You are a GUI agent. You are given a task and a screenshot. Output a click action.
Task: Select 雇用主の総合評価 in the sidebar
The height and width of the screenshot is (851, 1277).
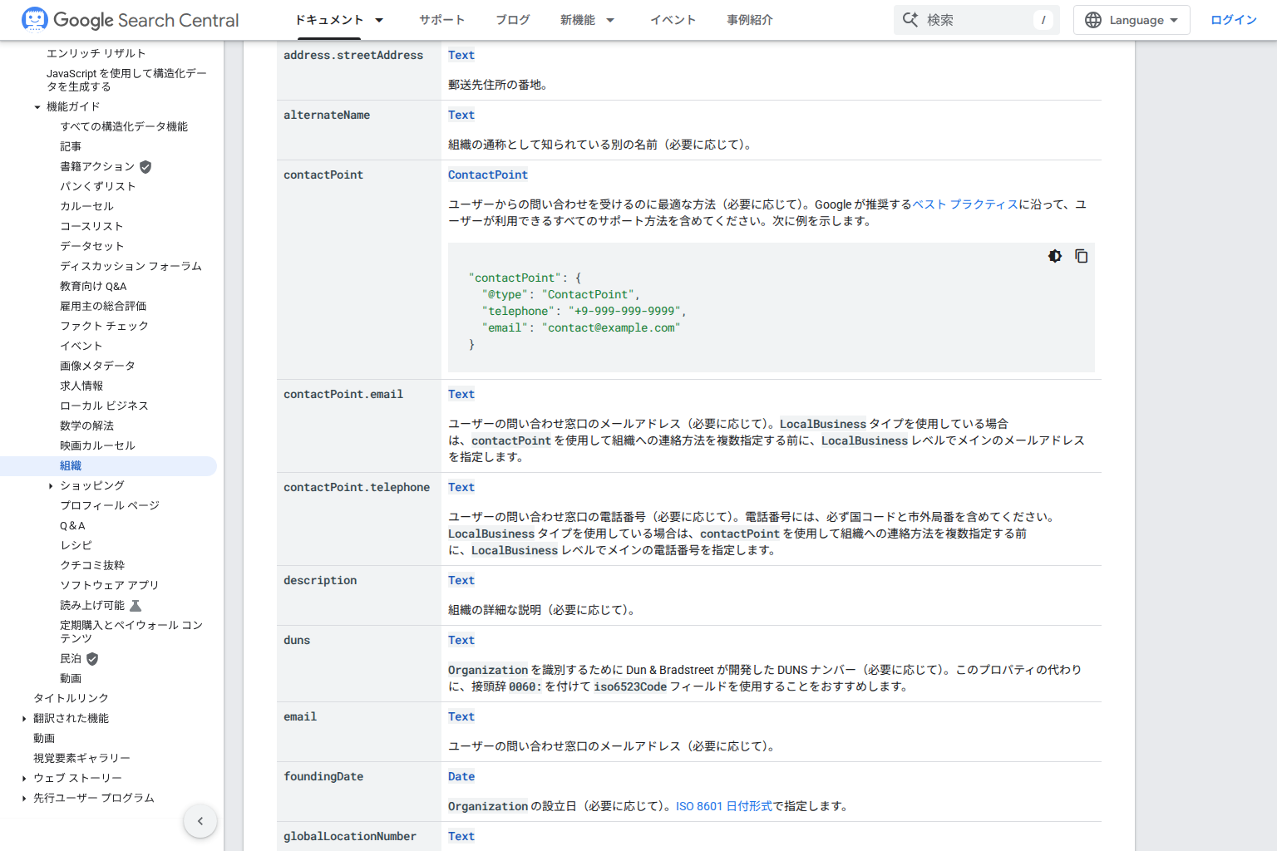[x=103, y=307]
